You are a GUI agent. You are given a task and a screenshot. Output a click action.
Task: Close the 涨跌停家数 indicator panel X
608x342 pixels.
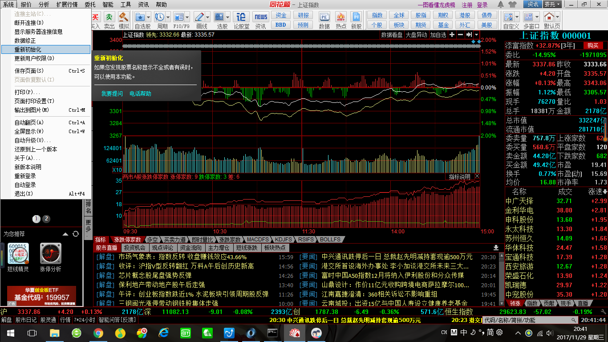477,177
